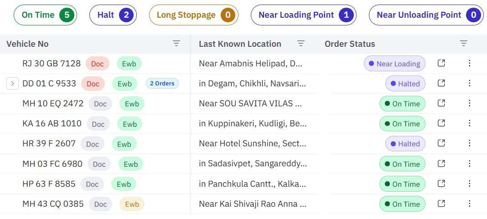Click the red Doc badge for RJ 30 GB 7128
This screenshot has height=219, width=487.
coord(98,64)
